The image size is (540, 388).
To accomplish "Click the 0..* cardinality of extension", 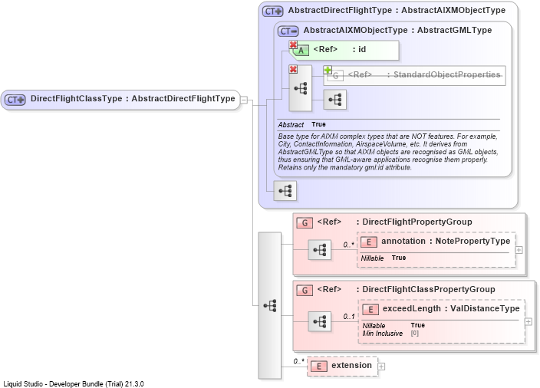I will [299, 361].
